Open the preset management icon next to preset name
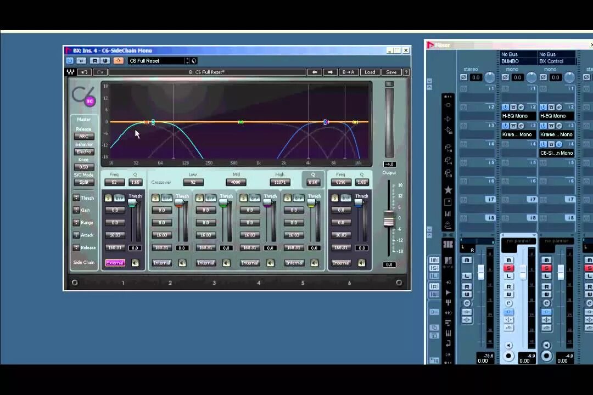The width and height of the screenshot is (593, 395). coord(194,61)
